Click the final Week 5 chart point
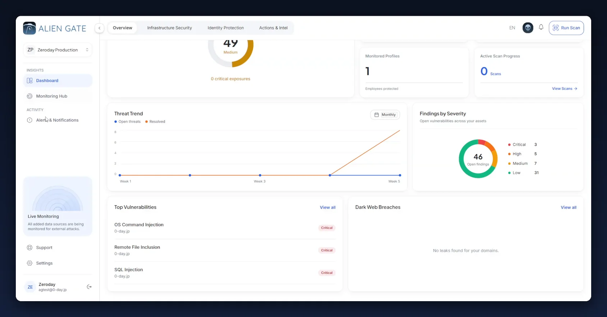Image resolution: width=607 pixels, height=317 pixels. [x=400, y=175]
